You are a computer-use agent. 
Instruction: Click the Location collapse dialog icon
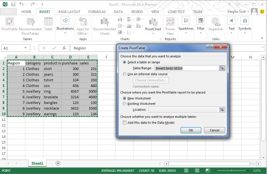pyautogui.click(x=222, y=110)
